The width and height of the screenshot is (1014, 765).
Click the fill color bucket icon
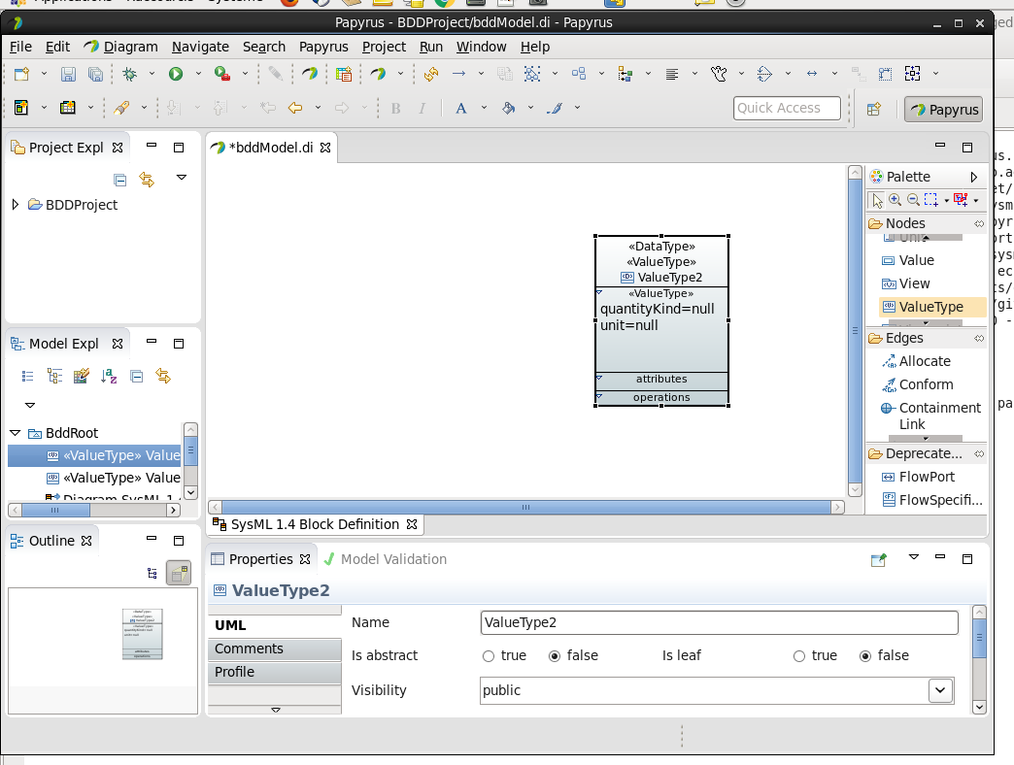[x=508, y=108]
